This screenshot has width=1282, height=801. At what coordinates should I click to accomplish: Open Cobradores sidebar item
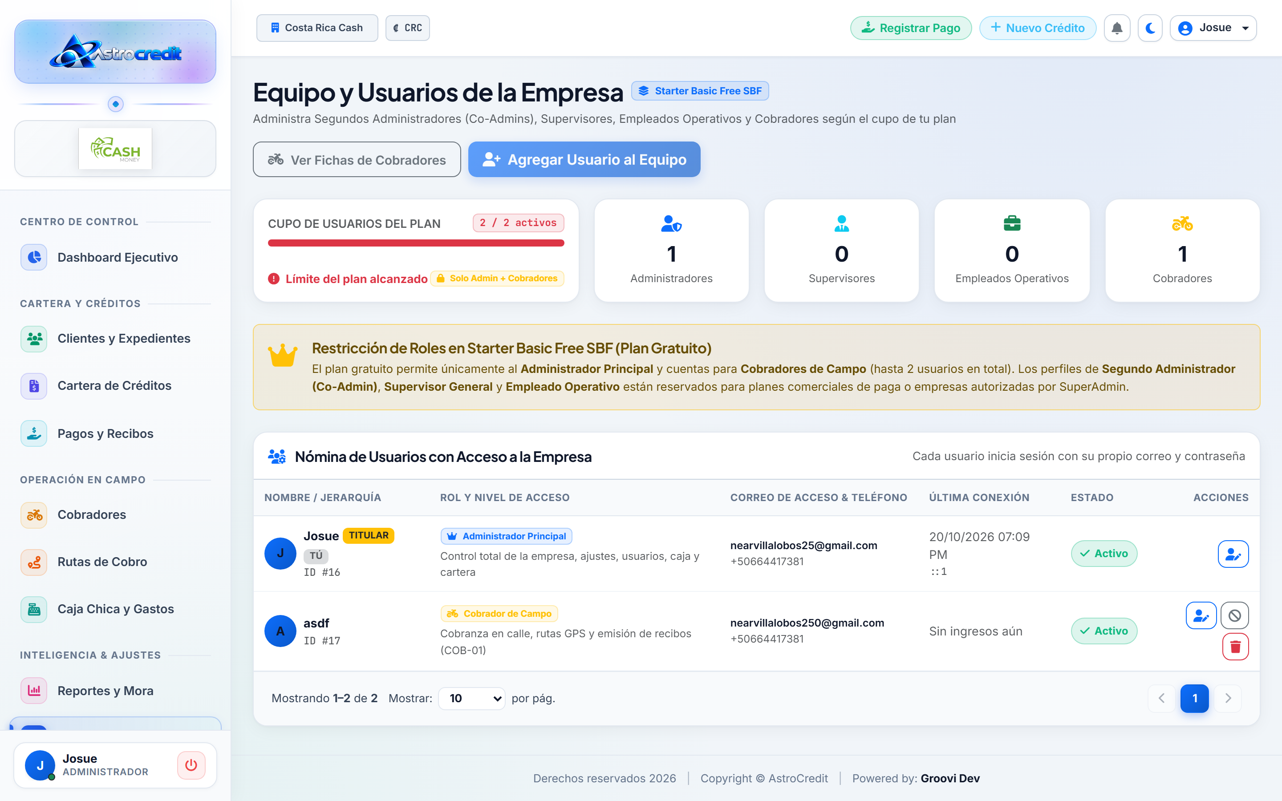click(115, 514)
